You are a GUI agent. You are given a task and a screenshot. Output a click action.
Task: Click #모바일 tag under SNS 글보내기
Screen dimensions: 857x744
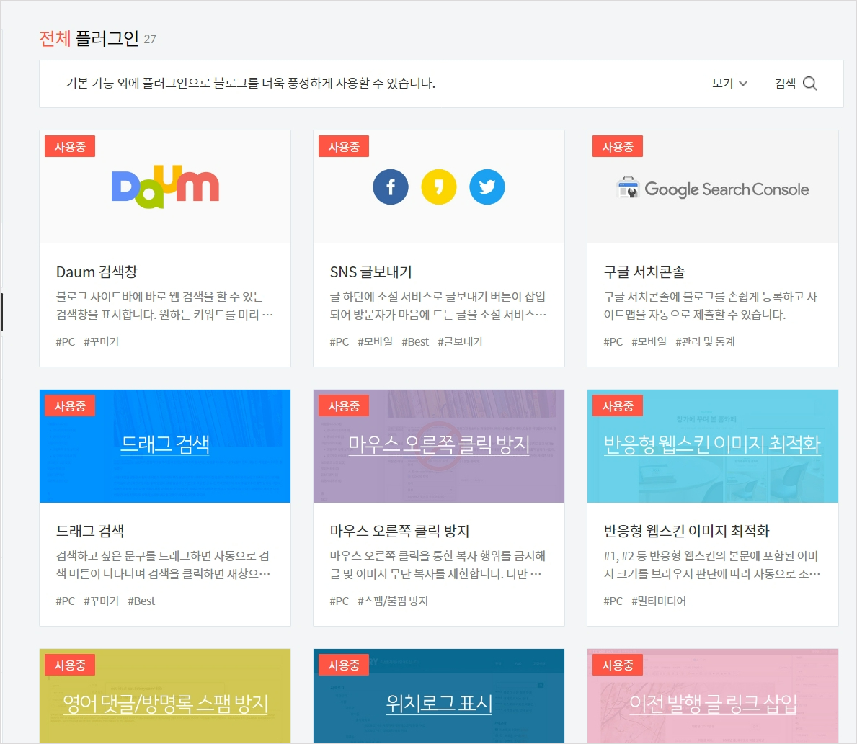coord(376,342)
